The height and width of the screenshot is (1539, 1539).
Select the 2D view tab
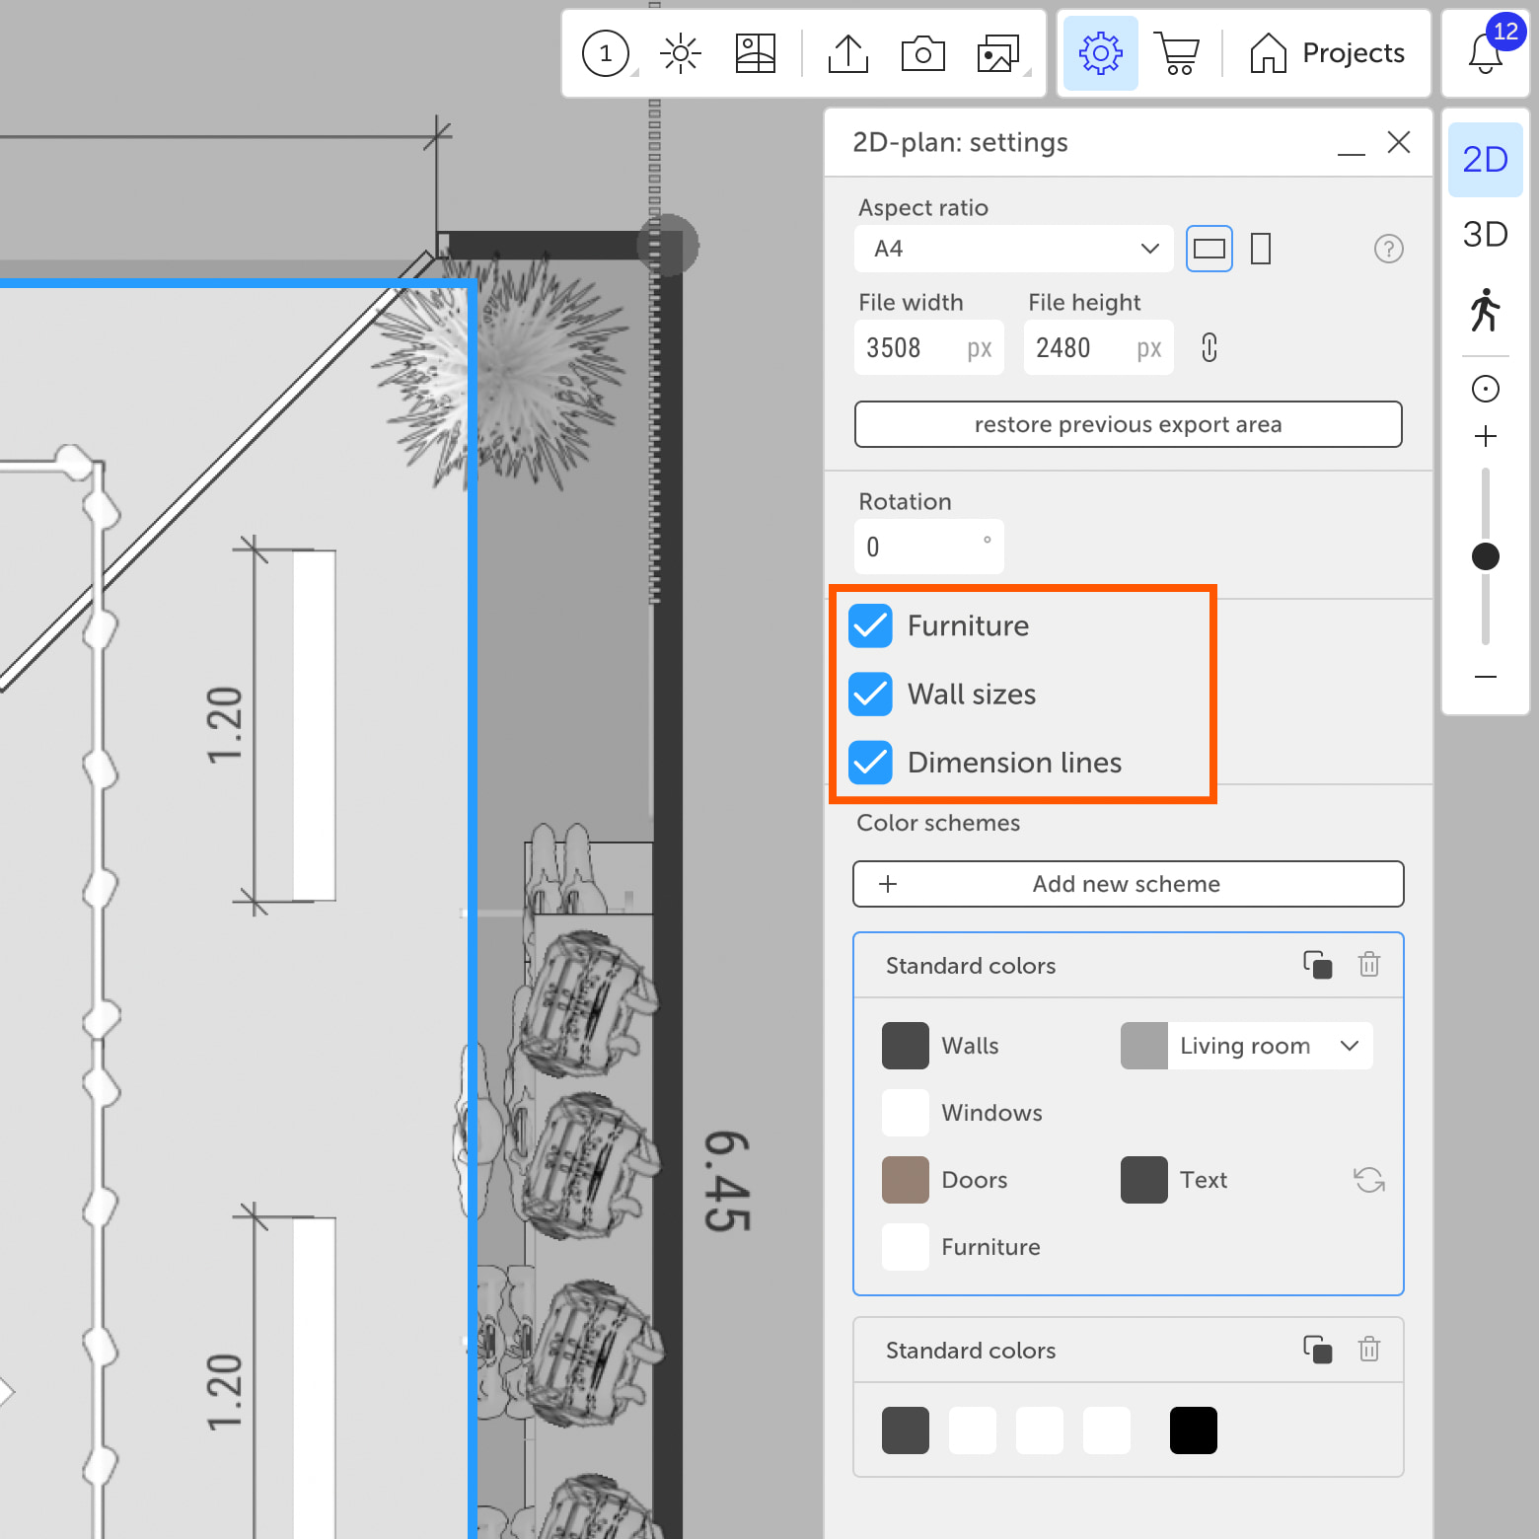[x=1485, y=160]
